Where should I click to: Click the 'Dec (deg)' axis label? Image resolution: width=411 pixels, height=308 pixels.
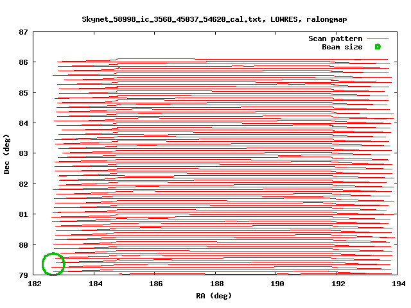(6, 154)
